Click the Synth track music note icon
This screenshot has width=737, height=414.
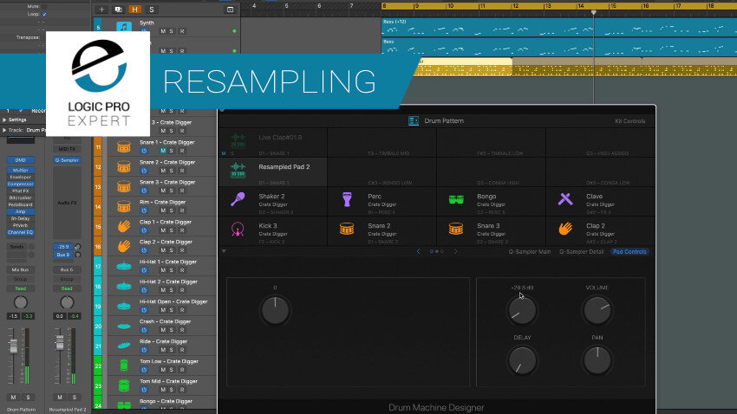click(124, 27)
